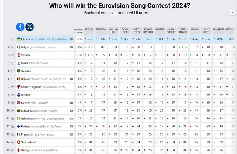The image size is (237, 154).
Task: Toggle the table width expand arrows button
Action: [x=232, y=13]
